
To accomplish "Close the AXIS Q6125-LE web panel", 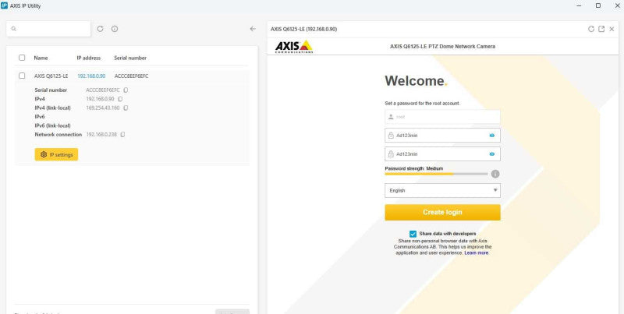I will tap(612, 29).
